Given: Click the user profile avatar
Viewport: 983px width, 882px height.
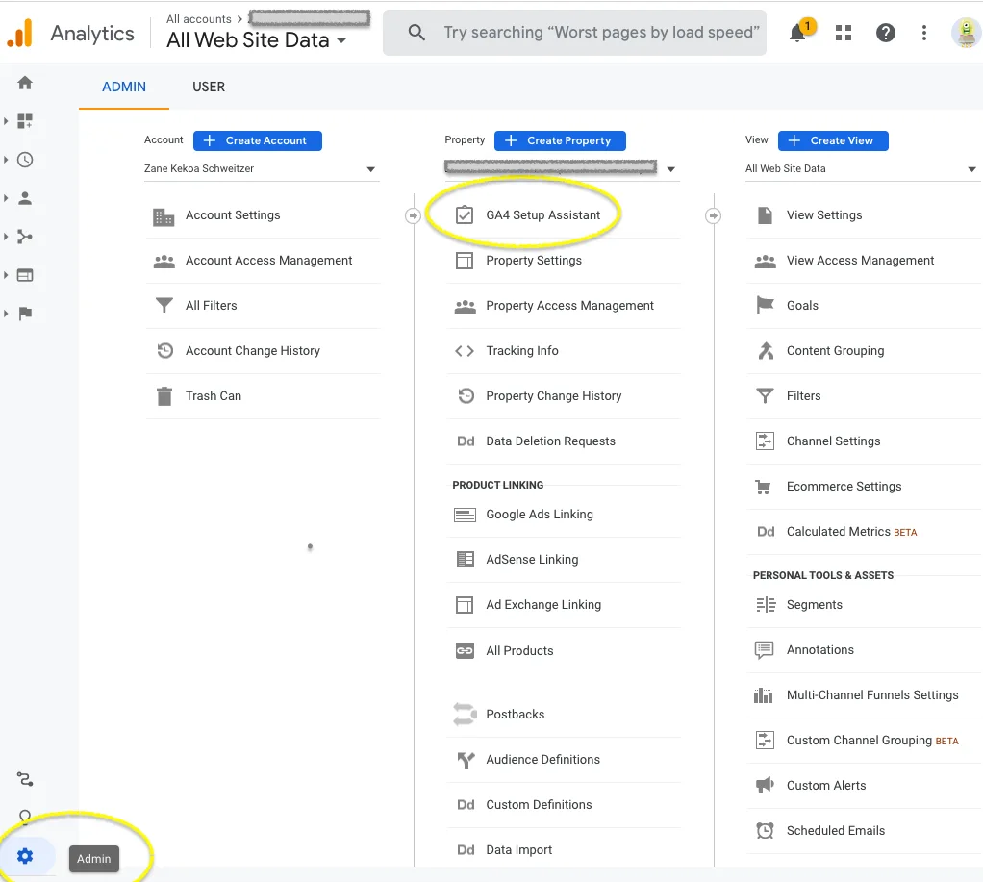Looking at the screenshot, I should (966, 33).
